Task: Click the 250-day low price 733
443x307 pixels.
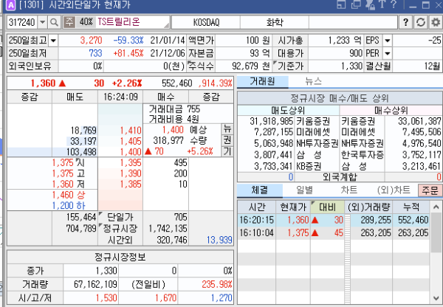Action: pyautogui.click(x=95, y=53)
